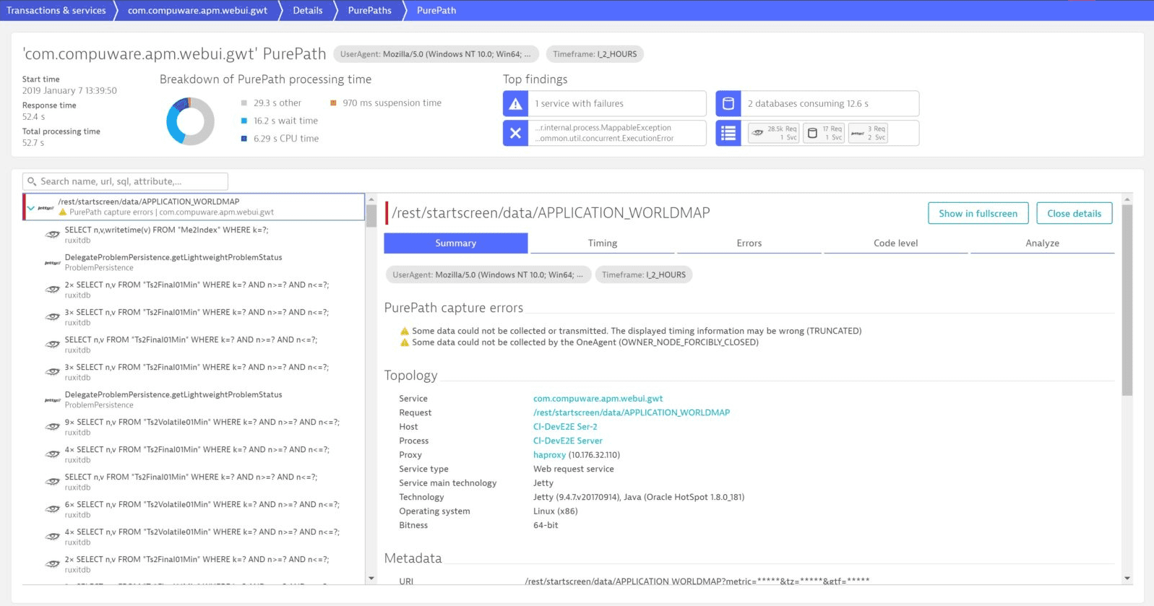The width and height of the screenshot is (1154, 606).
Task: Go to PurePaths breadcrumb
Action: [369, 10]
